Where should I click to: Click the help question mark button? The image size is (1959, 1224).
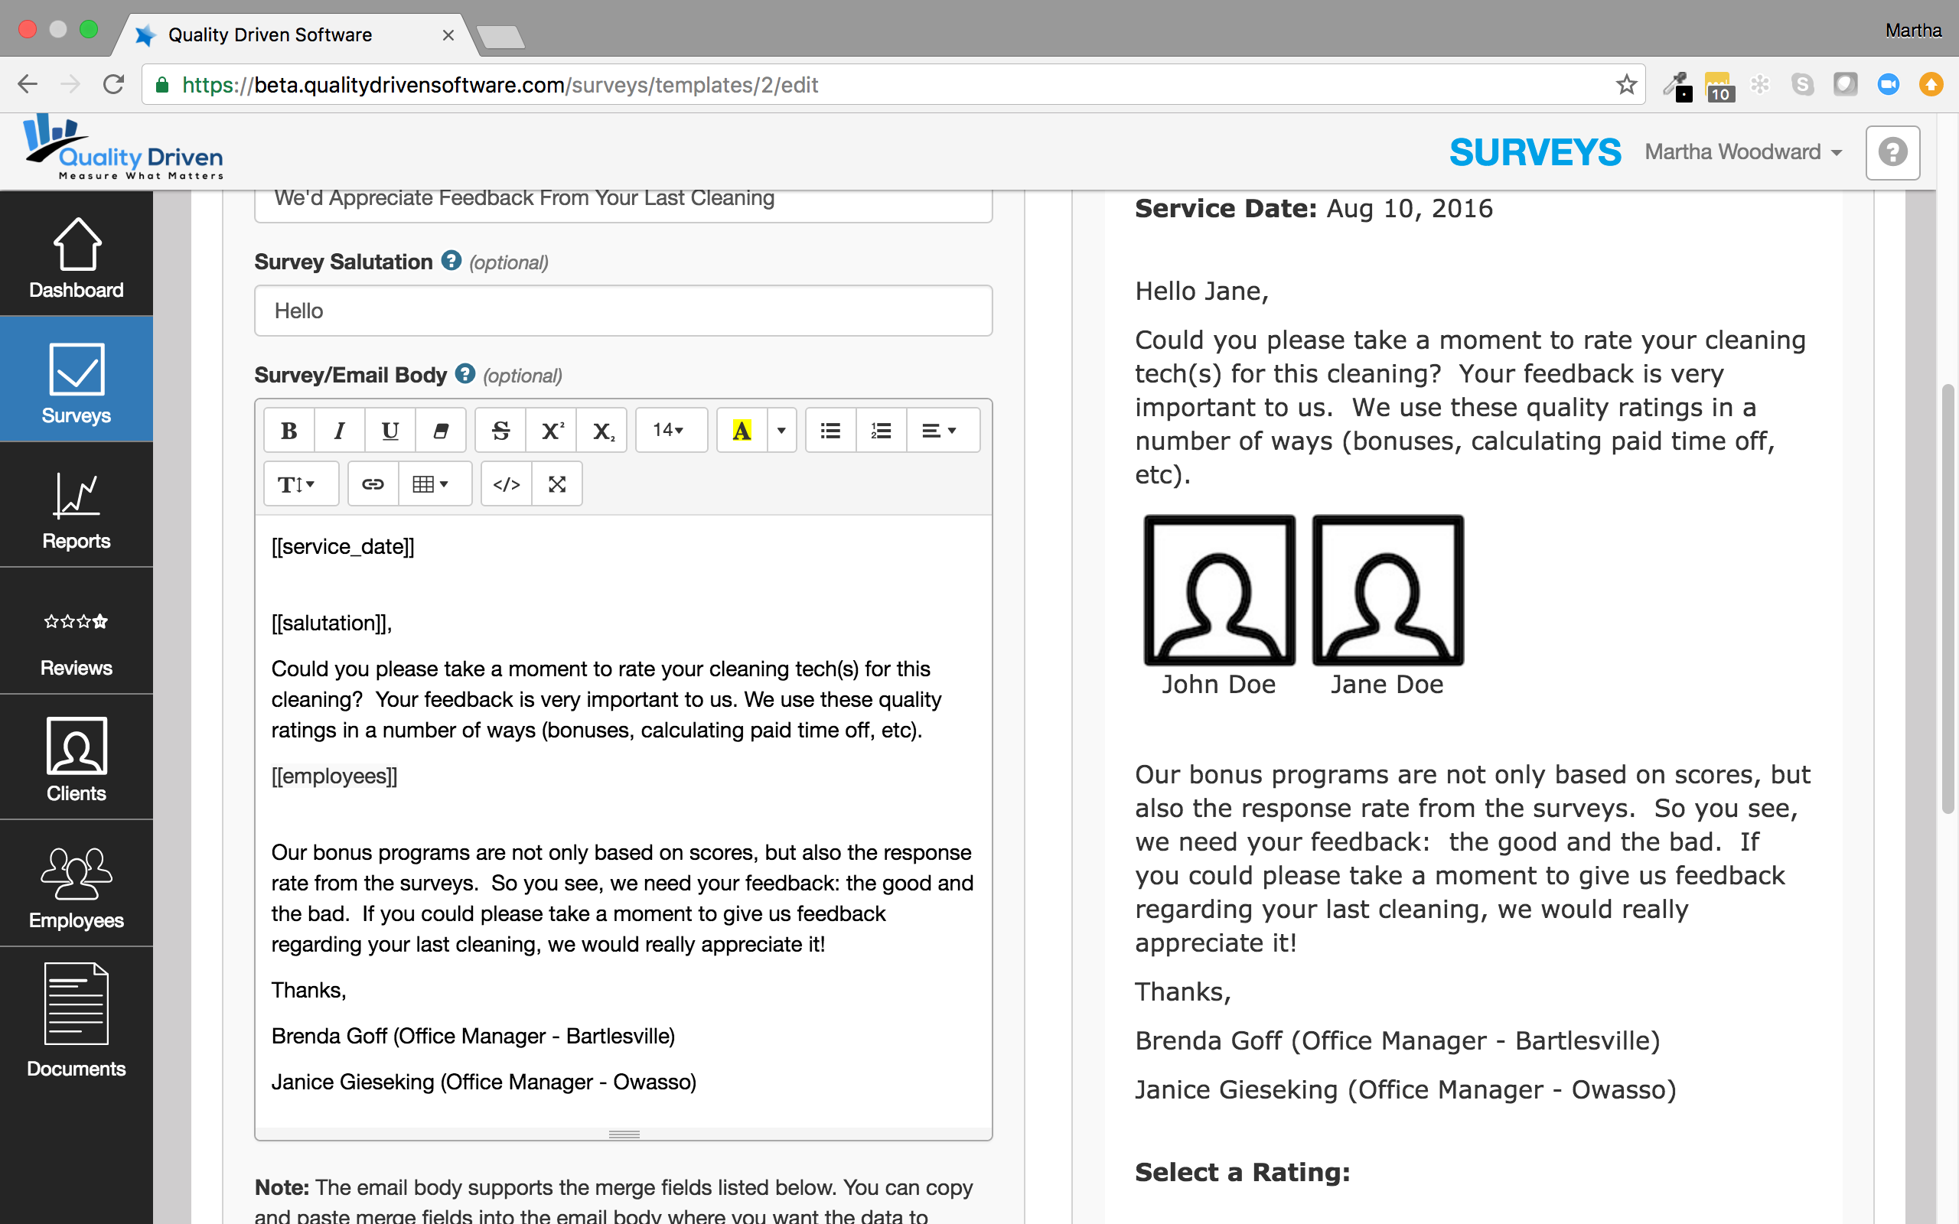point(1892,152)
